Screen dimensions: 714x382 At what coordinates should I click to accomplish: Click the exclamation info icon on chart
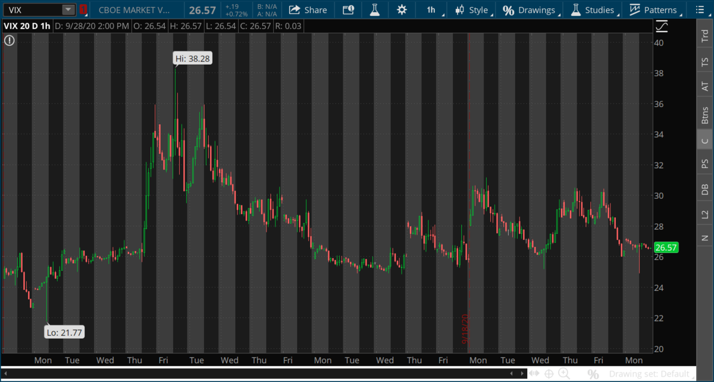click(9, 40)
